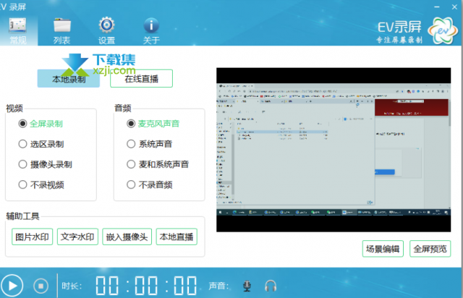Click the headphones sound icon
463x298 pixels.
point(271,286)
